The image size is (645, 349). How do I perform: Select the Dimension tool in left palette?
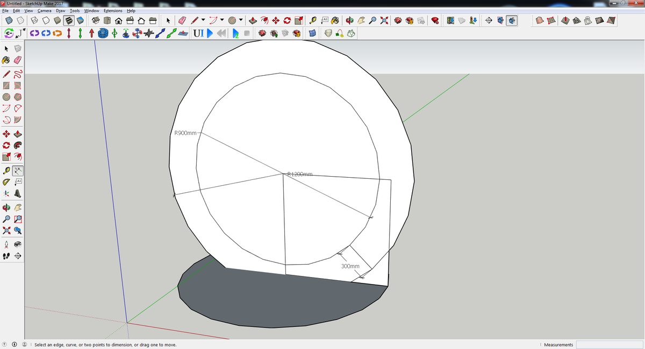(x=18, y=171)
